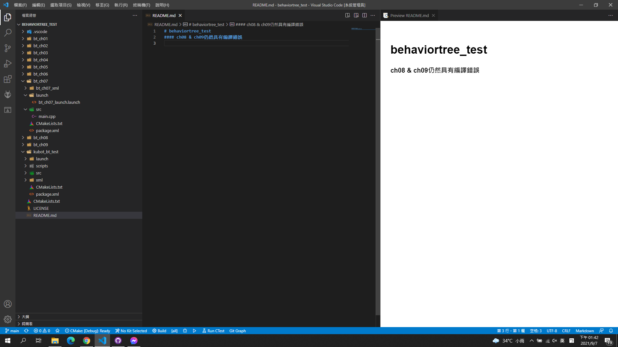Open Explorer panel More Actions ellipsis
Viewport: 618px width, 347px height.
135,15
